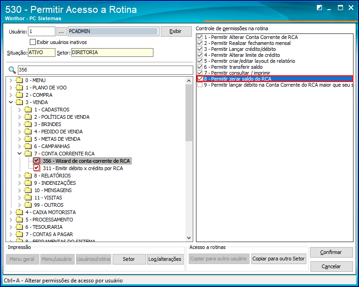
Task: Expand the 0 - MENU tree node
Action: [11, 80]
